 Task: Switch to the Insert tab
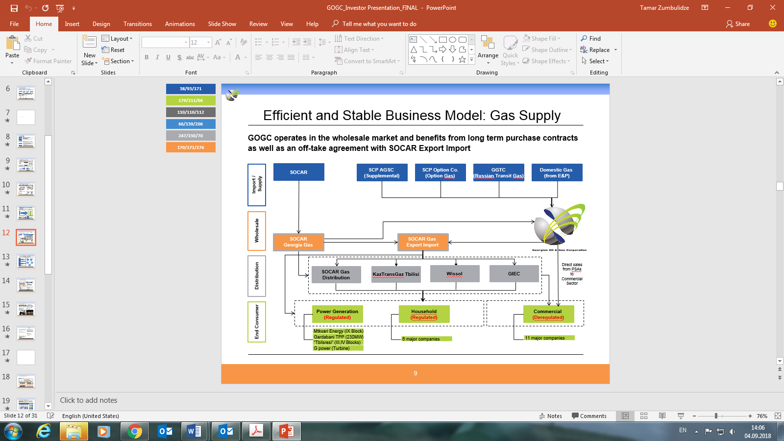point(72,24)
